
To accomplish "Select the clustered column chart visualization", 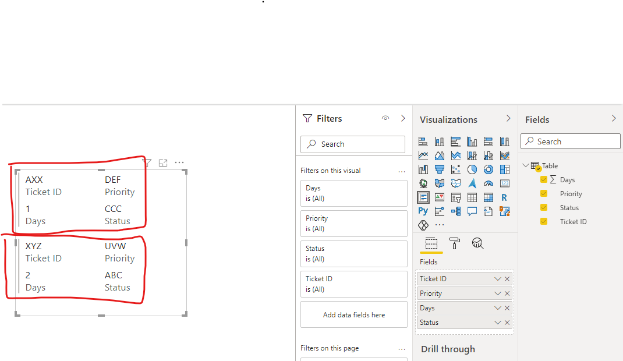I will (x=472, y=141).
